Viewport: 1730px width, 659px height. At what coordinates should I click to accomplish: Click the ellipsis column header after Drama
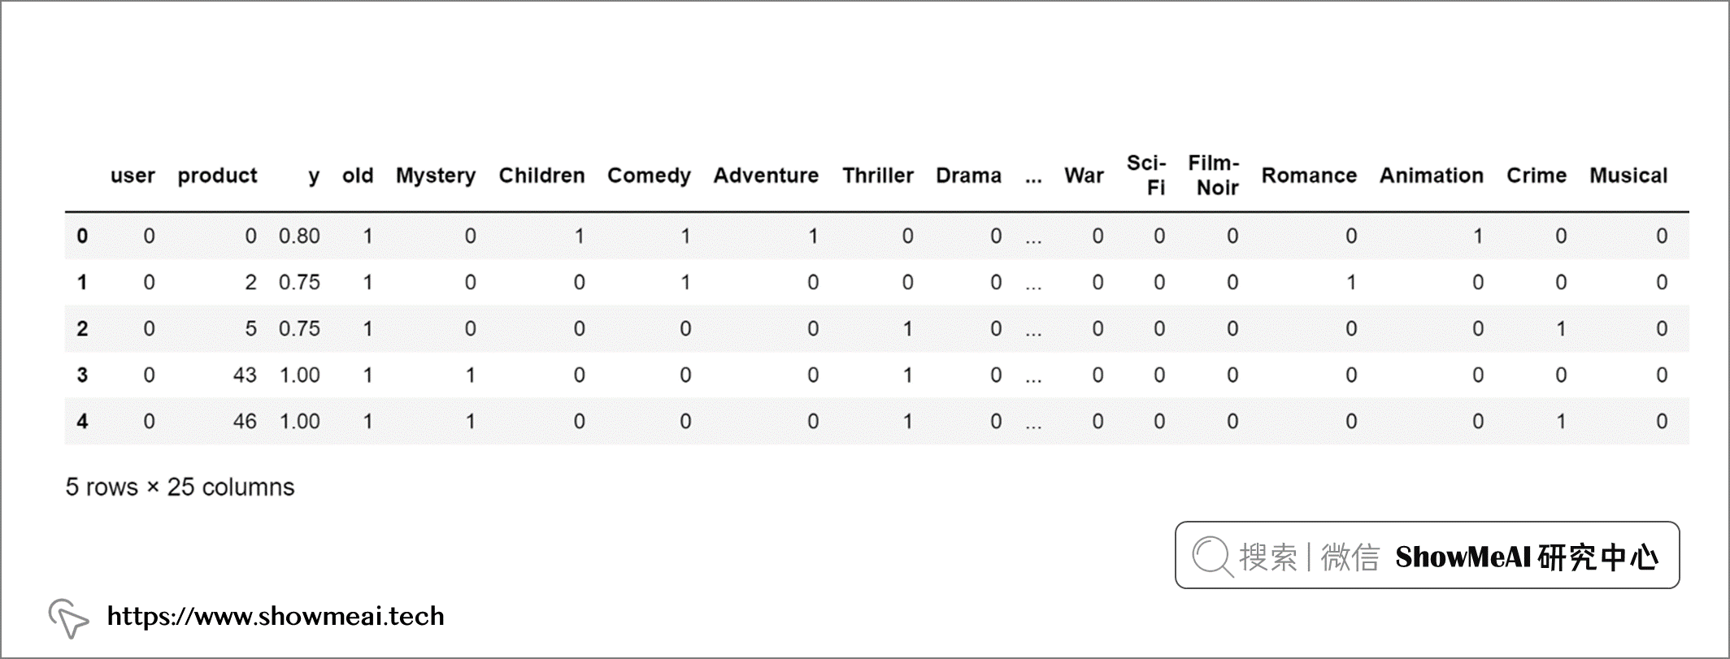coord(1033,181)
